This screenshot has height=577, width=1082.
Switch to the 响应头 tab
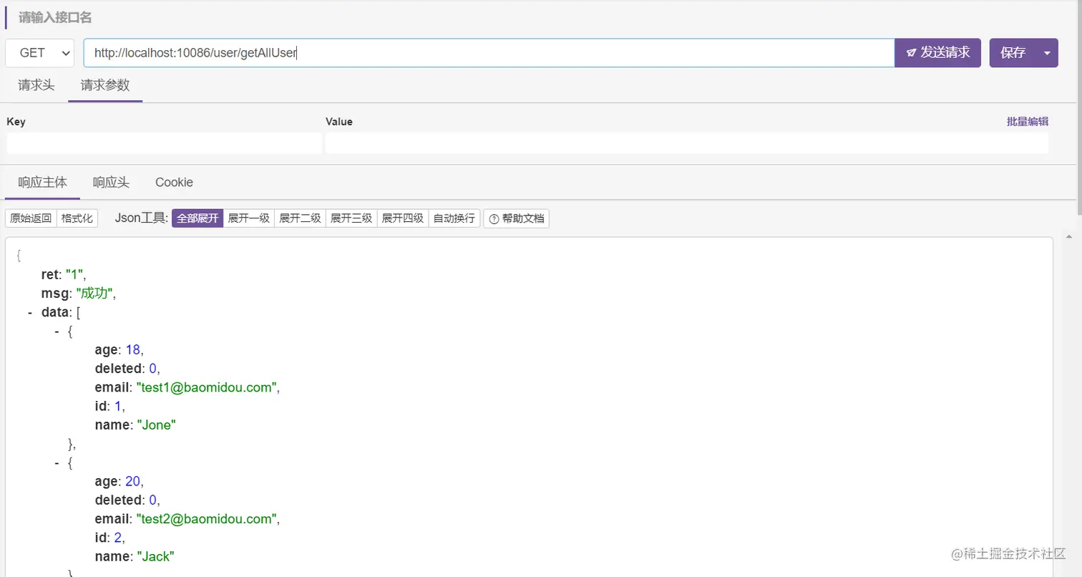pyautogui.click(x=111, y=183)
